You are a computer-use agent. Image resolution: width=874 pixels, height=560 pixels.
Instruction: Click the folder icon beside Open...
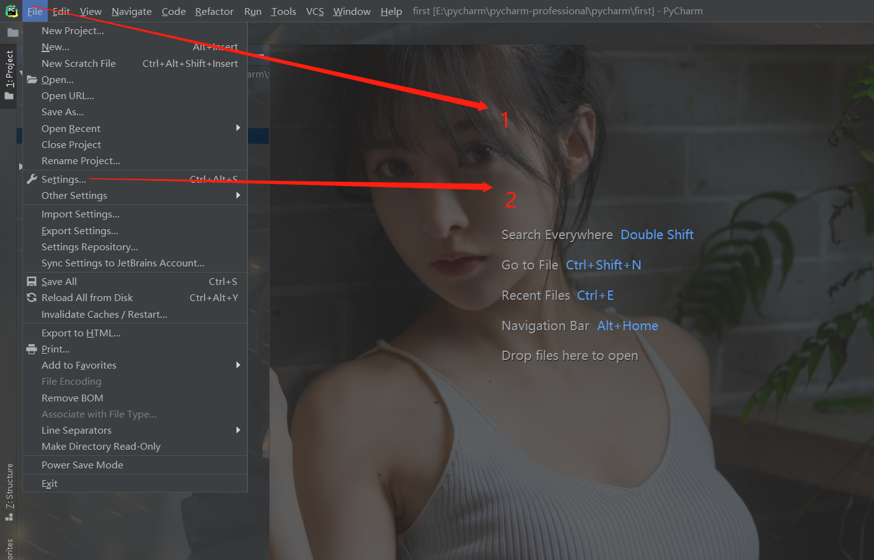click(x=32, y=79)
